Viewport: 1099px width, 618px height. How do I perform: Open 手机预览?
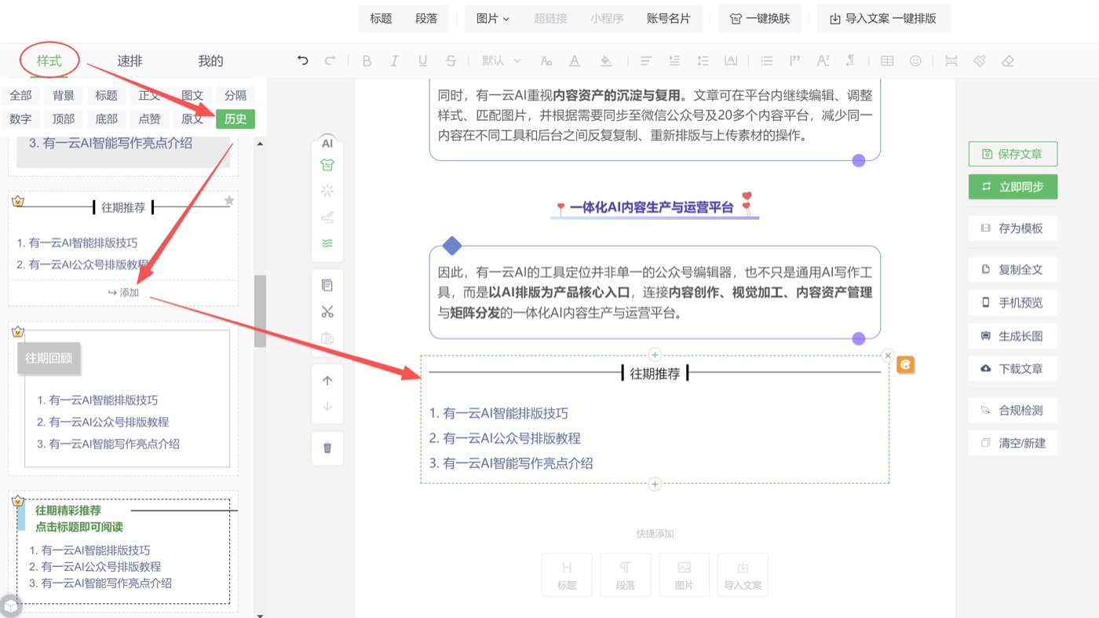tap(1013, 302)
